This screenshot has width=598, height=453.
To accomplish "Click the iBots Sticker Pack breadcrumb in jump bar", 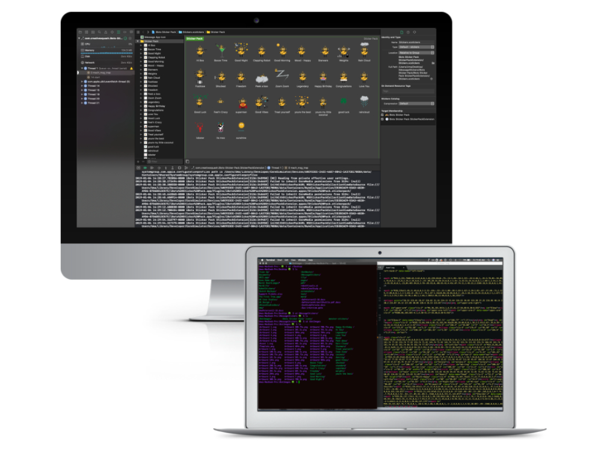I will click(164, 32).
